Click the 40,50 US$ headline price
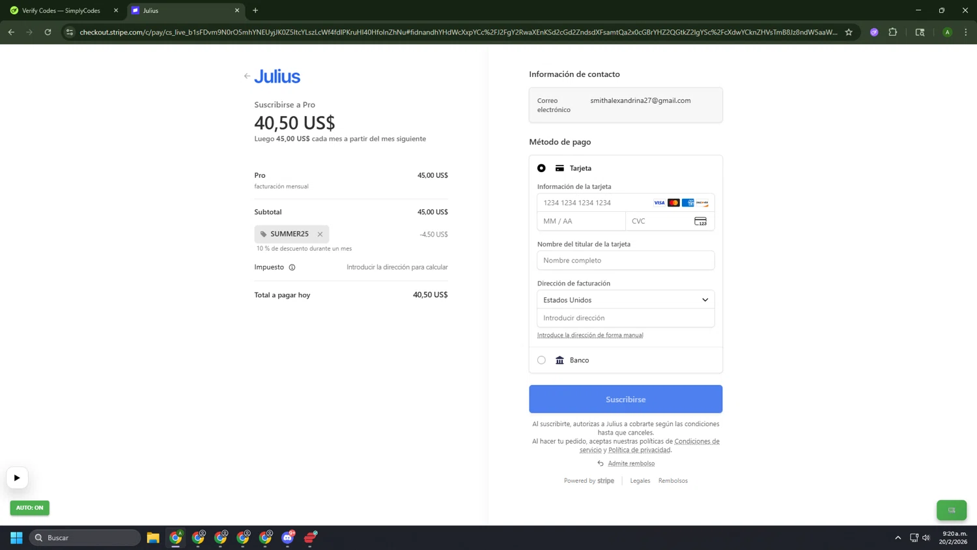Screen dimensions: 977x550 [294, 123]
